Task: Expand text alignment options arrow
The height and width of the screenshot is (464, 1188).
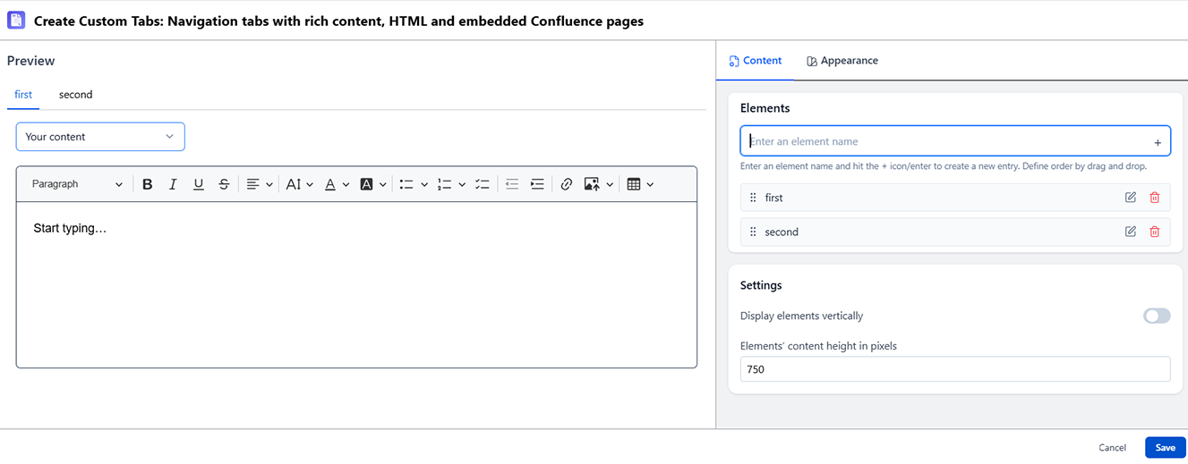Action: pos(269,185)
